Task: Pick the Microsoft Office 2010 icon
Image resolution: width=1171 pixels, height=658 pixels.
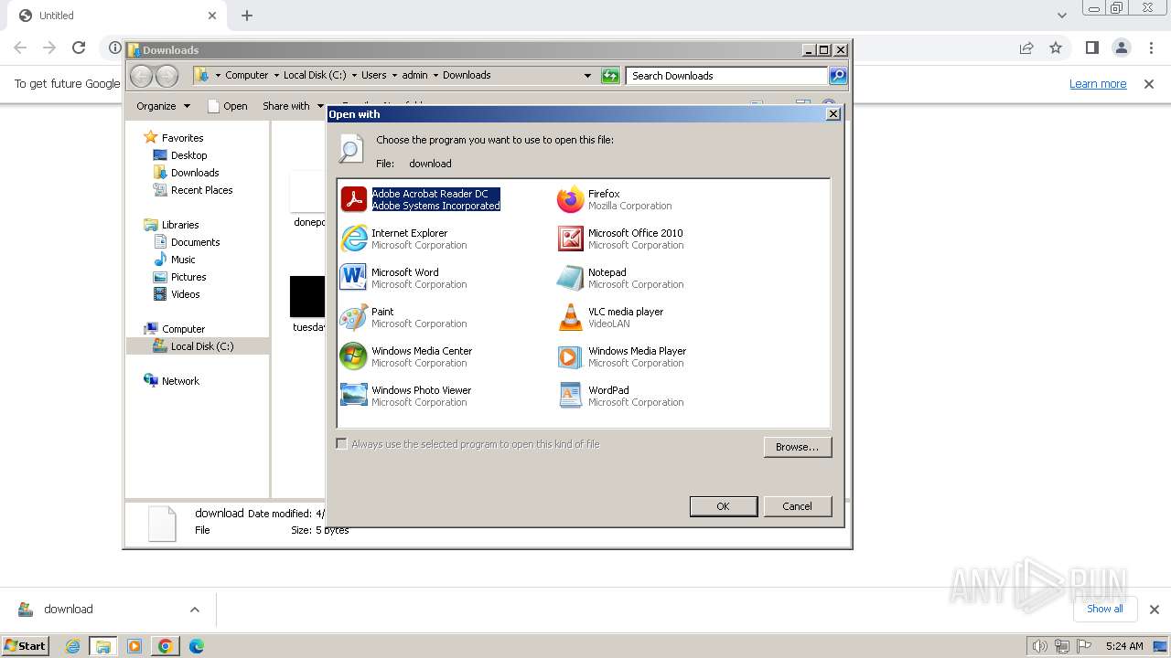Action: pyautogui.click(x=570, y=239)
